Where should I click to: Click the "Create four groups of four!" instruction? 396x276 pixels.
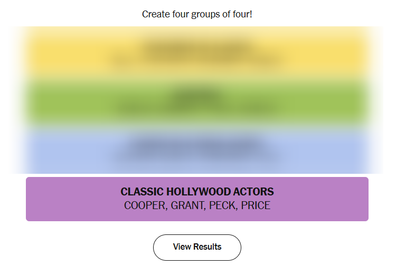[197, 14]
